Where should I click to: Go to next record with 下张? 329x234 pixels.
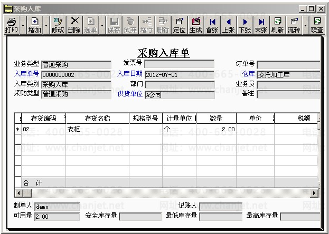click(245, 25)
